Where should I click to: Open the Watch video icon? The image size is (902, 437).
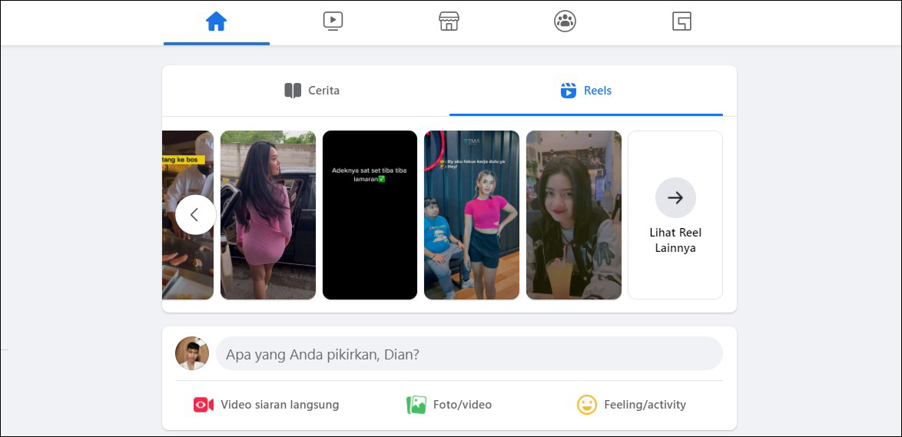coord(333,22)
